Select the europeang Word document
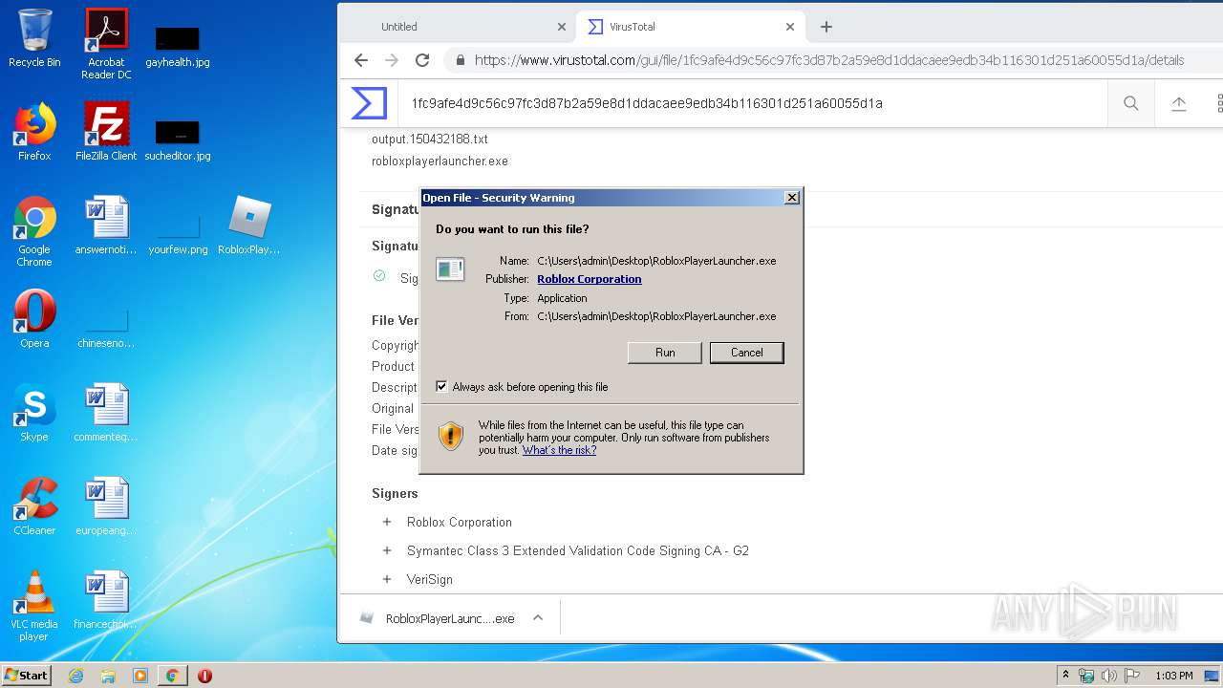Screen dimensions: 1223x688 pyautogui.click(x=106, y=506)
